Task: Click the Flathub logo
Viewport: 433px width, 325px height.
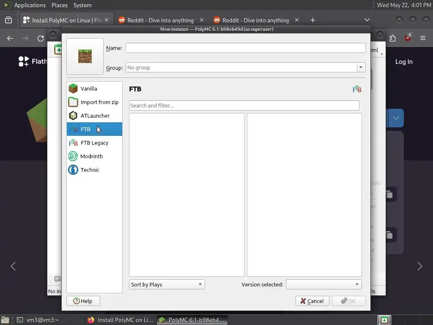Action: (32, 61)
